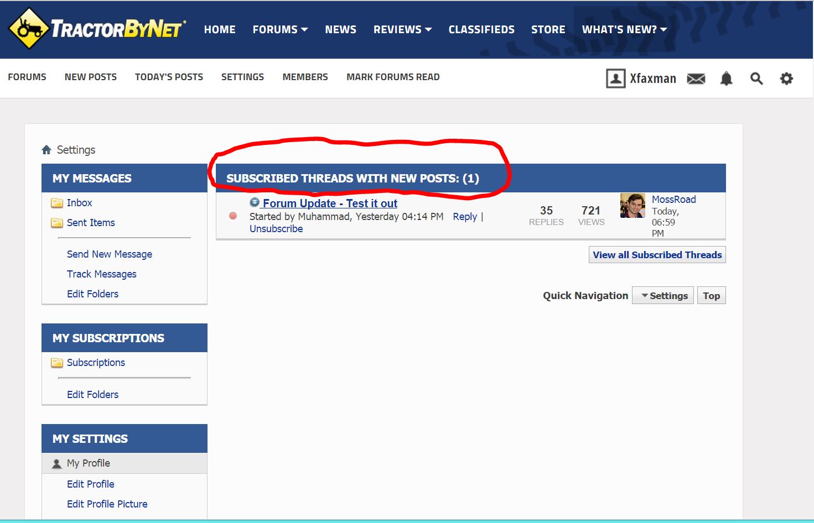Click the home icon beside Settings
814x523 pixels.
pyautogui.click(x=46, y=150)
